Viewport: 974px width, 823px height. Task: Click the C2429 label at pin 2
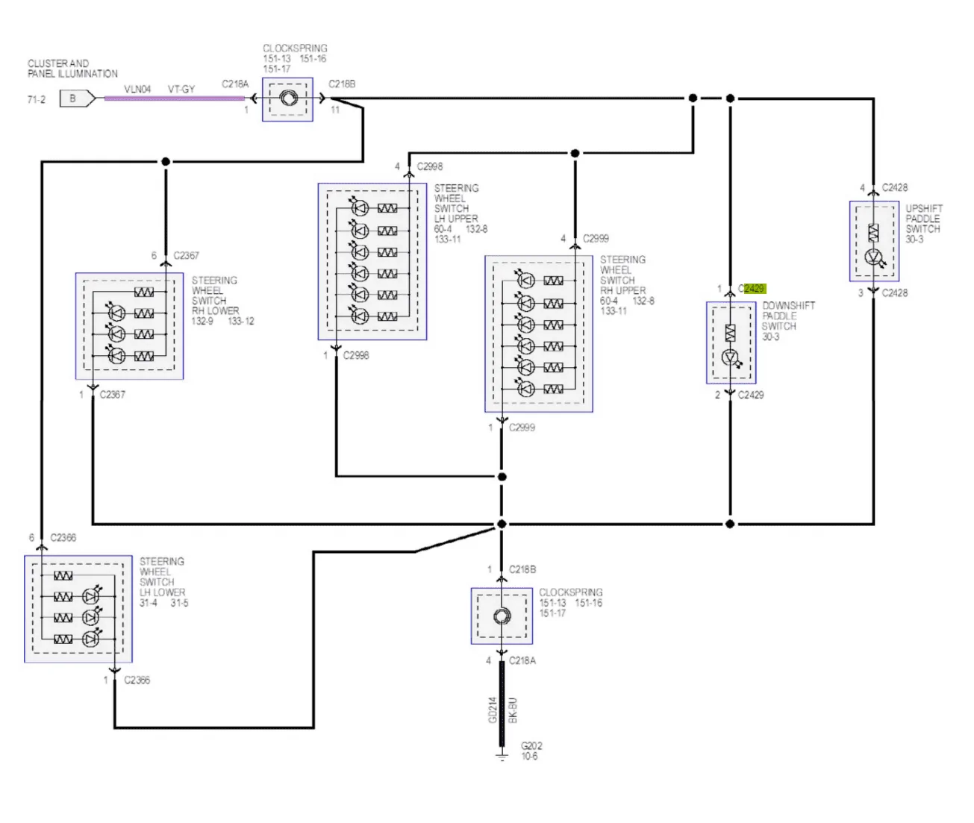point(751,395)
